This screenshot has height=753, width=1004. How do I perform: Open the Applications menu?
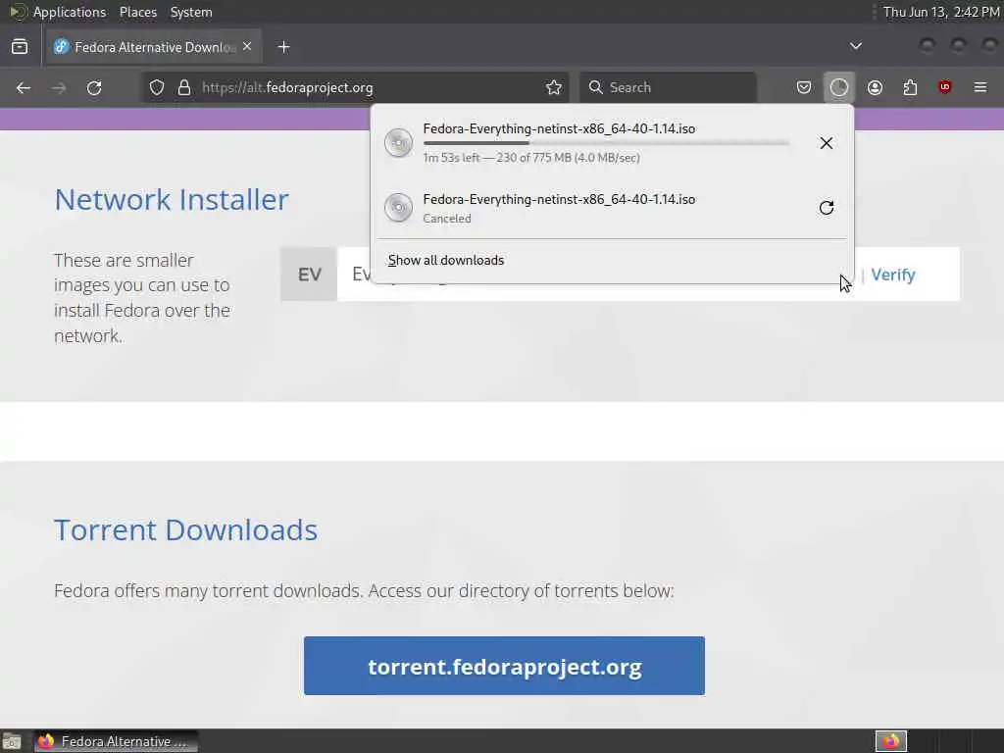[x=70, y=12]
